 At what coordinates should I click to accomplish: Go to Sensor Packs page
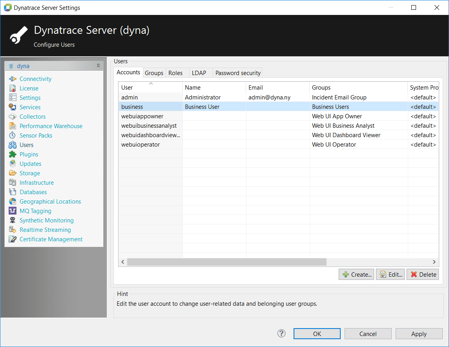(x=36, y=135)
